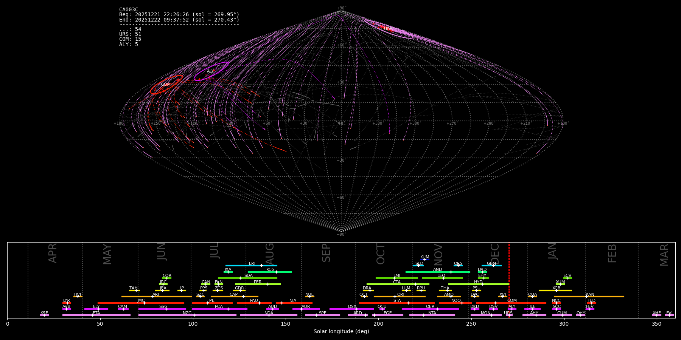Click the ETA shower label in timeline

point(96,313)
